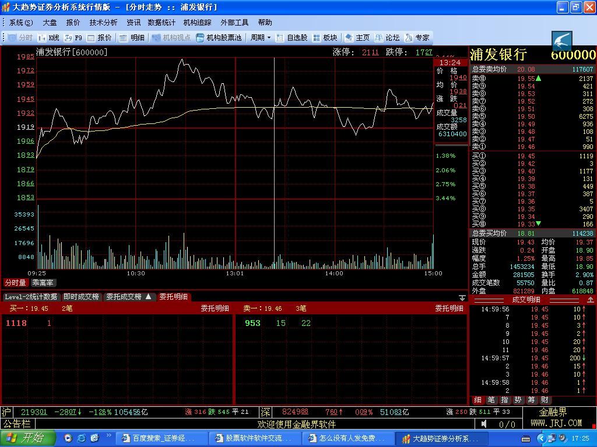Click the upload arrow icon beside 成交明细
Image resolution: width=597 pixels, height=447 pixels.
[x=591, y=300]
